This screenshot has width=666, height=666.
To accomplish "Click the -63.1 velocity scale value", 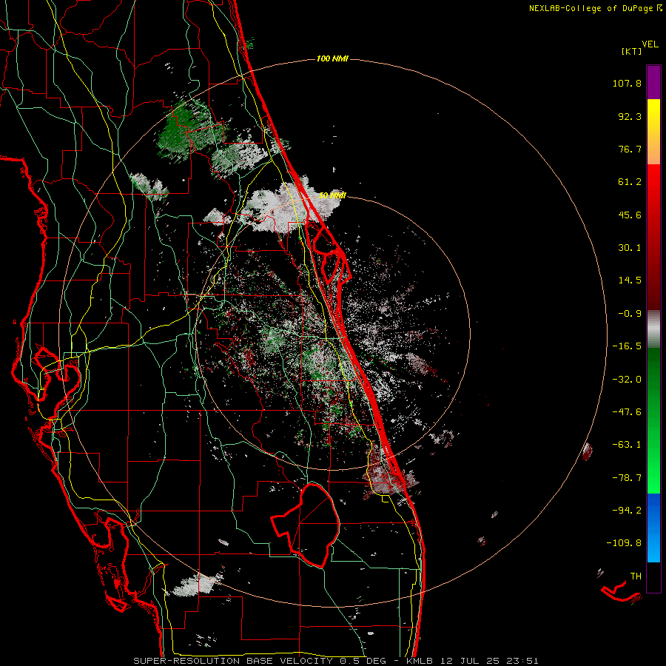I will point(627,445).
